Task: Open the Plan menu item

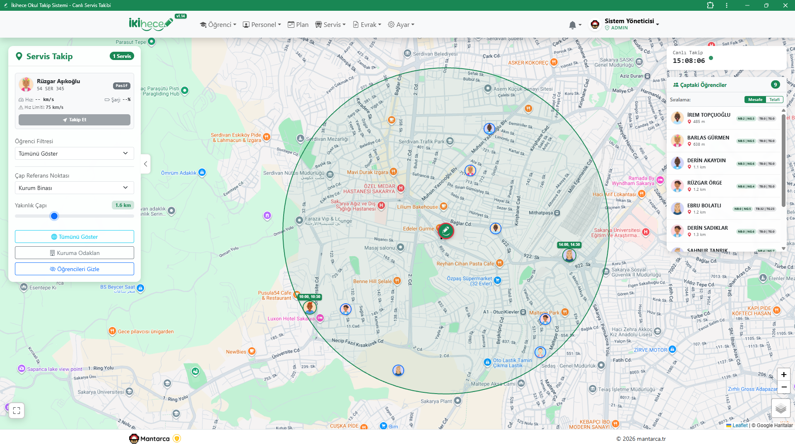Action: 298,25
